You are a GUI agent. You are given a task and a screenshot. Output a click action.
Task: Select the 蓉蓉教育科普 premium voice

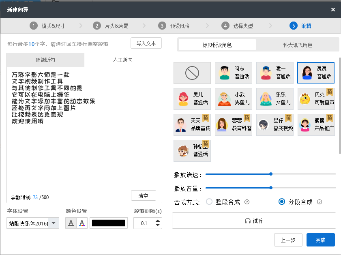234,124
